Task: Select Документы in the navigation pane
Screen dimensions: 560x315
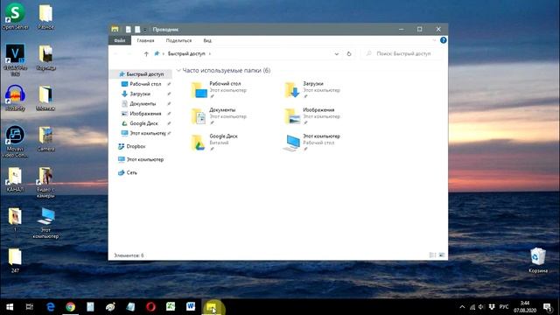Action: (142, 103)
